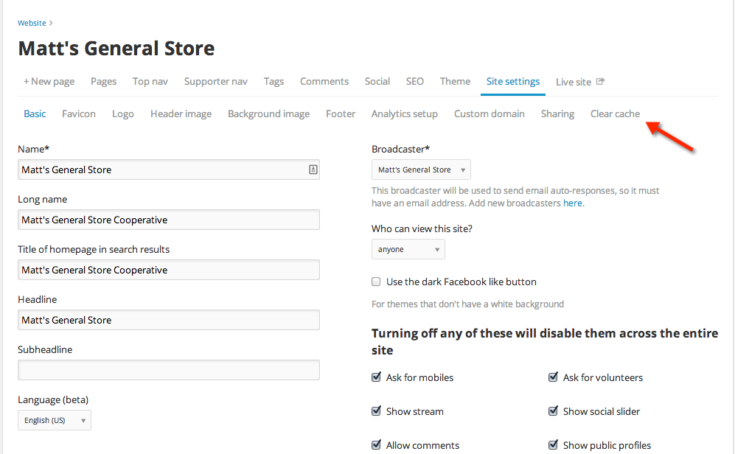The image size is (735, 454).
Task: Focus the empty Subheadline input field
Action: click(x=169, y=370)
